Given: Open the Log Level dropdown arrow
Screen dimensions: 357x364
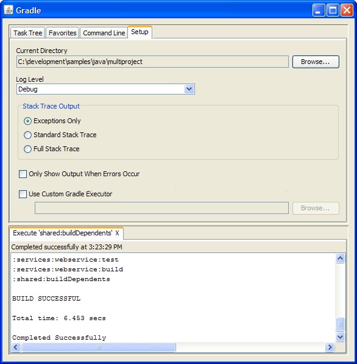Looking at the screenshot, I should click(189, 89).
